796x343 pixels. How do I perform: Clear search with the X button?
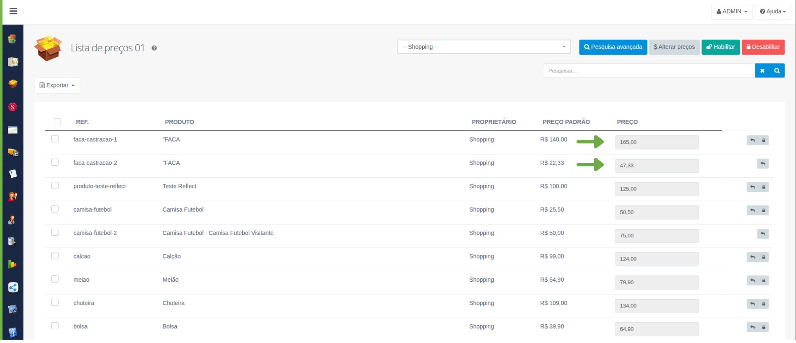[762, 71]
